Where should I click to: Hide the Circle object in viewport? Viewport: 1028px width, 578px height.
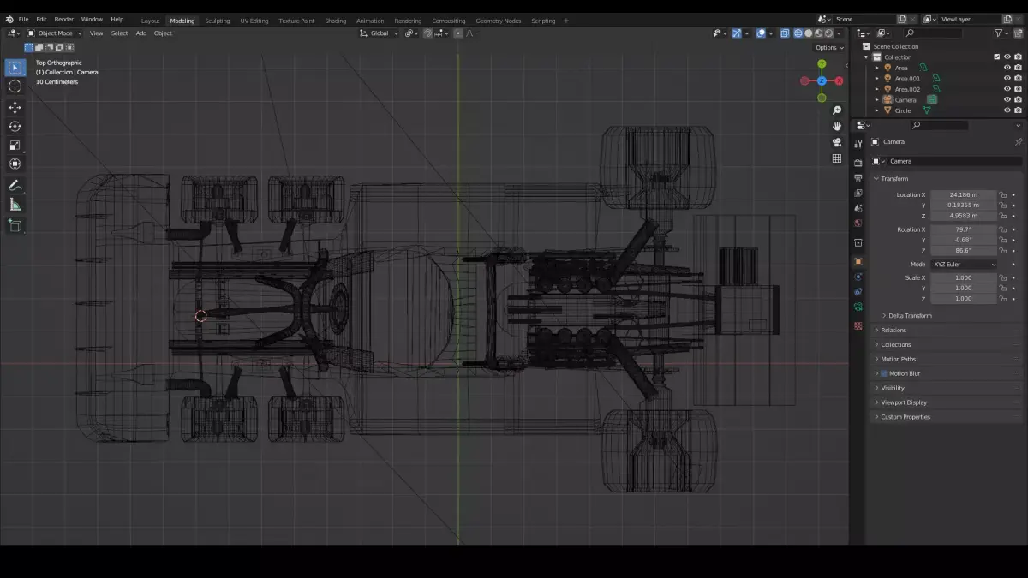coord(1007,110)
